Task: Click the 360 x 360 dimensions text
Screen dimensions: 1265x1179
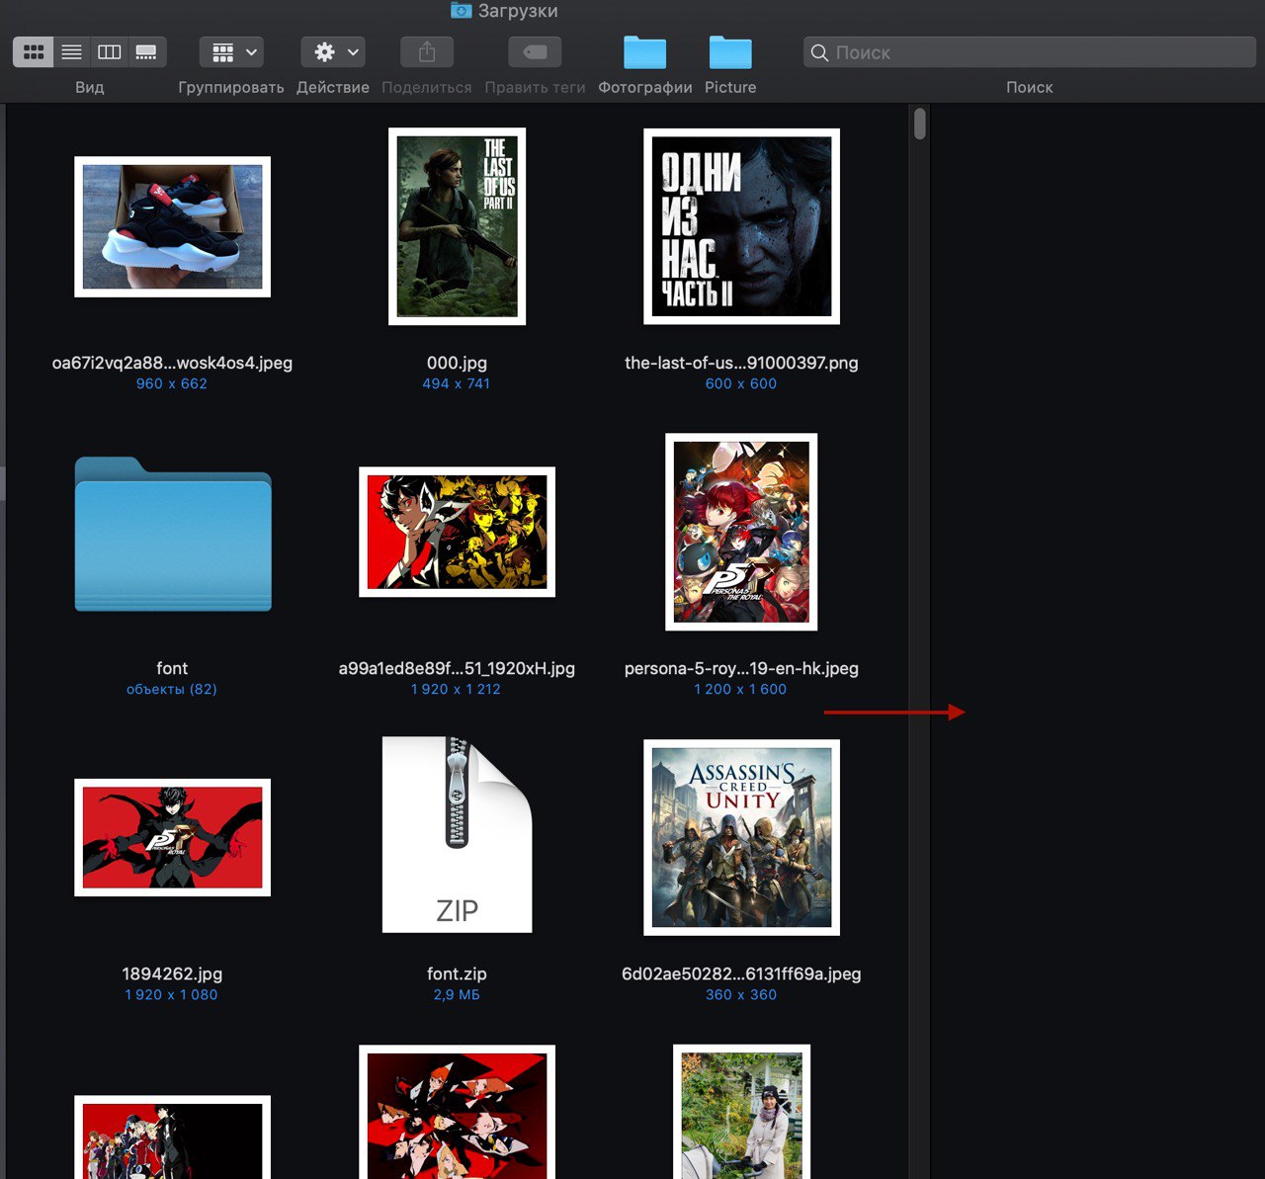Action: click(741, 994)
